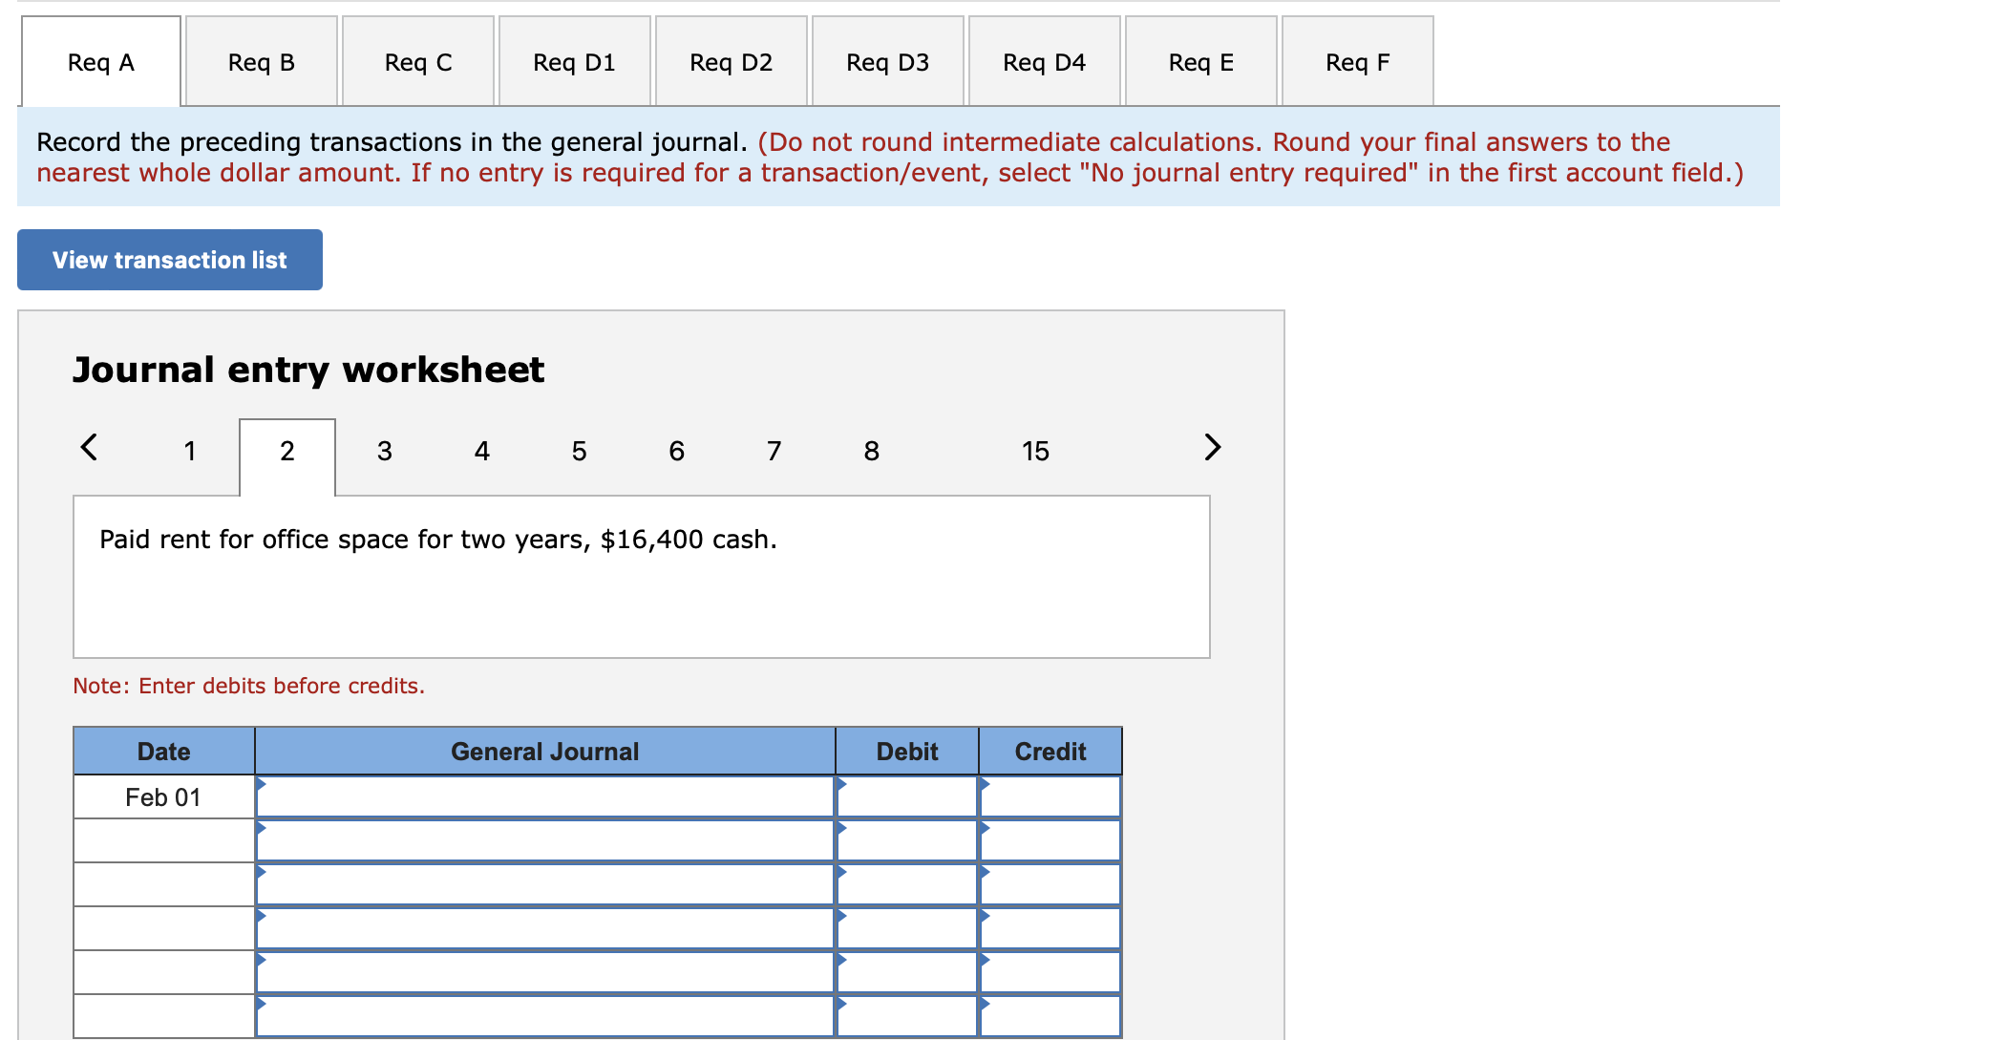Click the Feb 01 row credit field
This screenshot has width=2015, height=1040.
click(x=1050, y=797)
